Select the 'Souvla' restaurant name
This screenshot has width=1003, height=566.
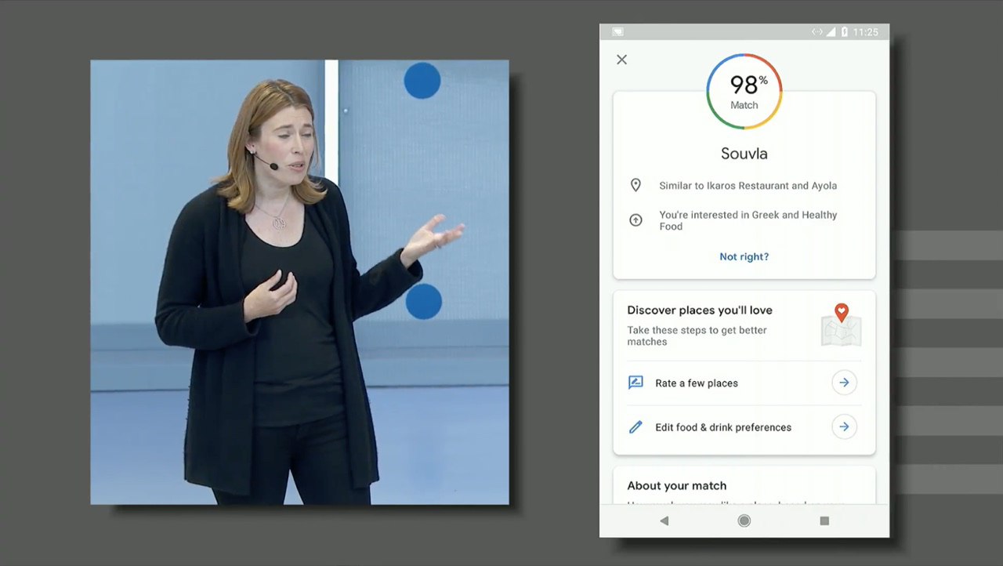point(744,154)
